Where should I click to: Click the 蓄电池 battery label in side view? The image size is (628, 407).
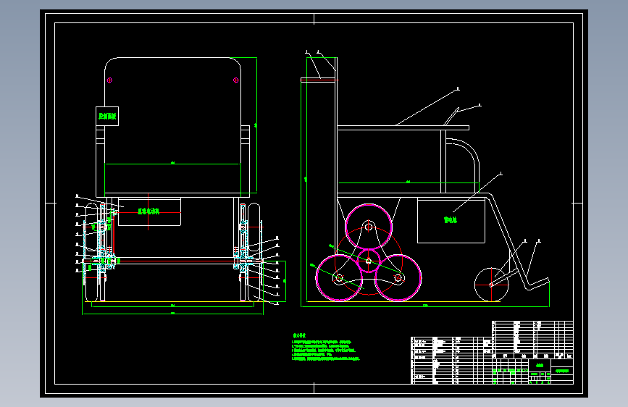450,220
